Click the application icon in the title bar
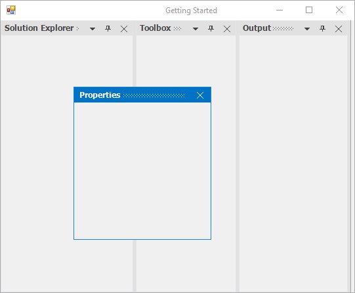355x293 pixels. 11,10
